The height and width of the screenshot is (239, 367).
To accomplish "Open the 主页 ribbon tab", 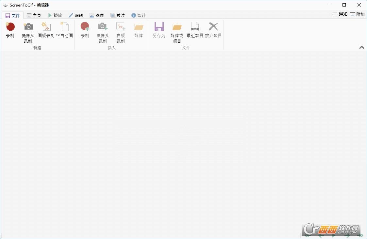I will [x=34, y=15].
